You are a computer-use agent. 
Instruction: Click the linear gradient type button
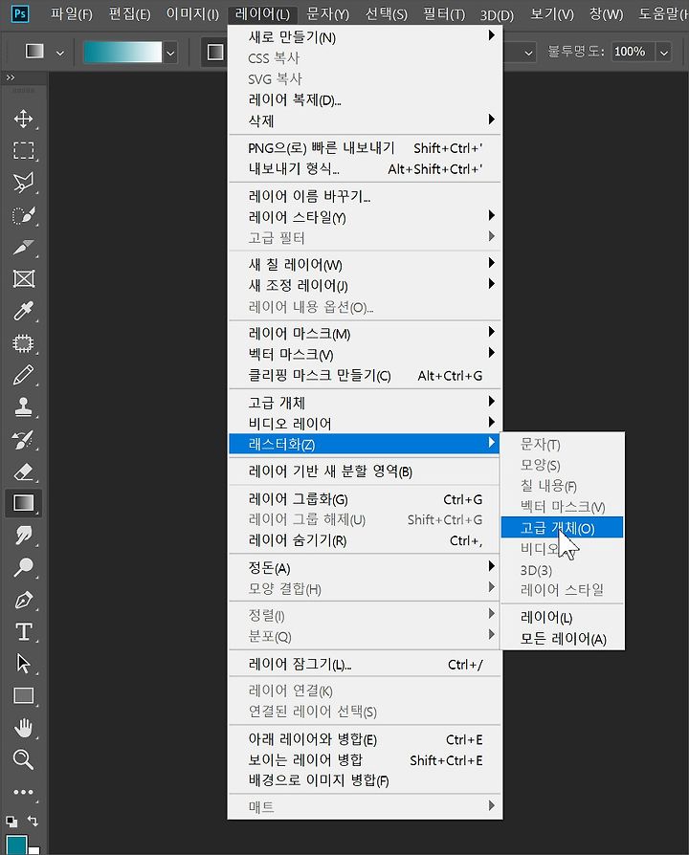(x=215, y=52)
